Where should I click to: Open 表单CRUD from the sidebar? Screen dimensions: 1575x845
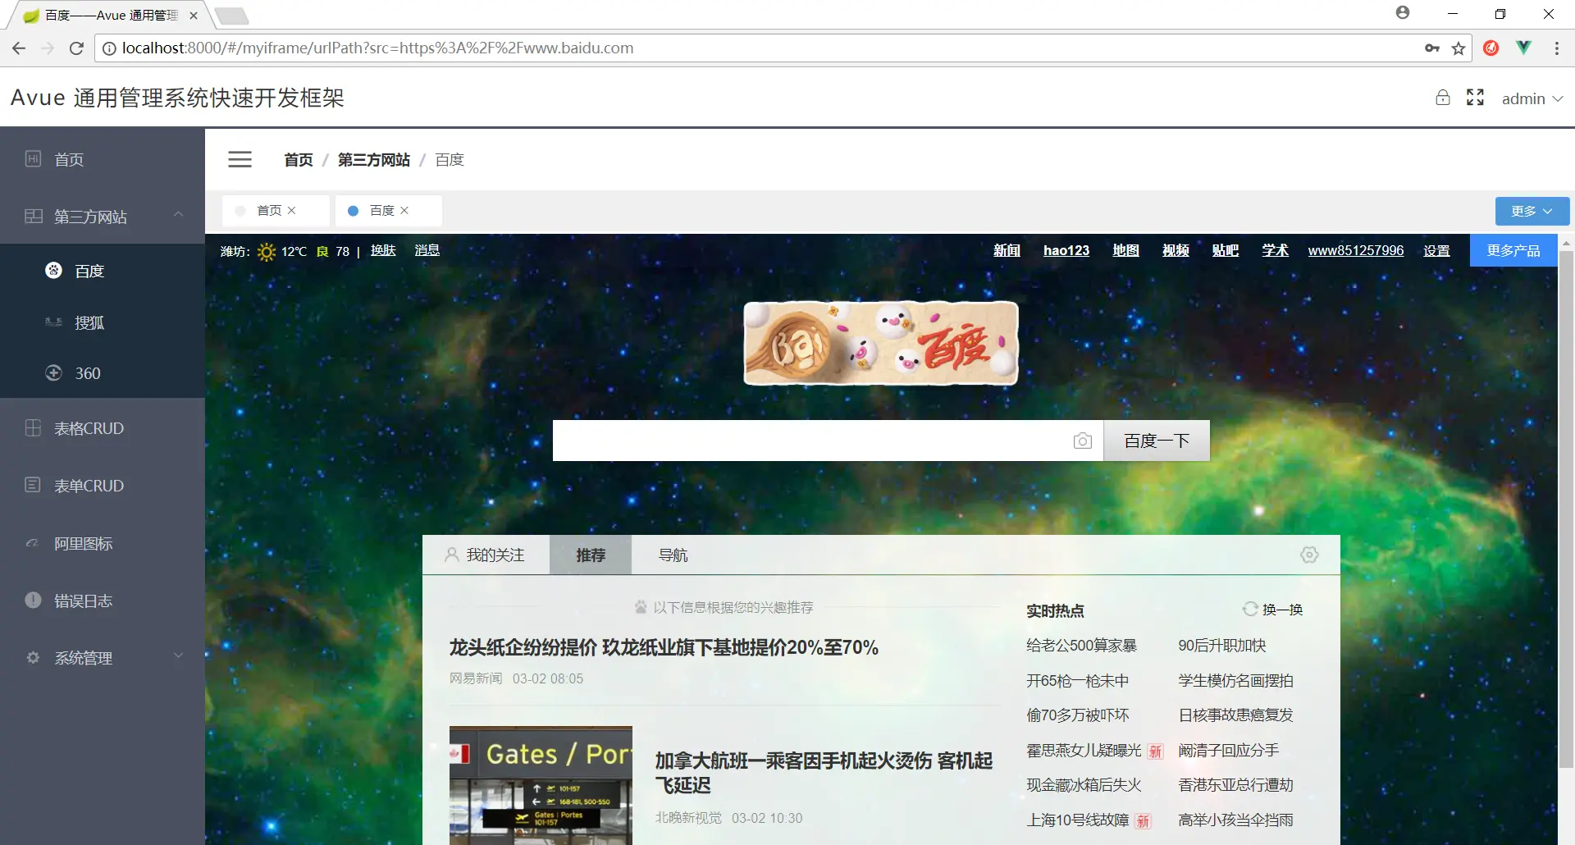click(x=103, y=486)
